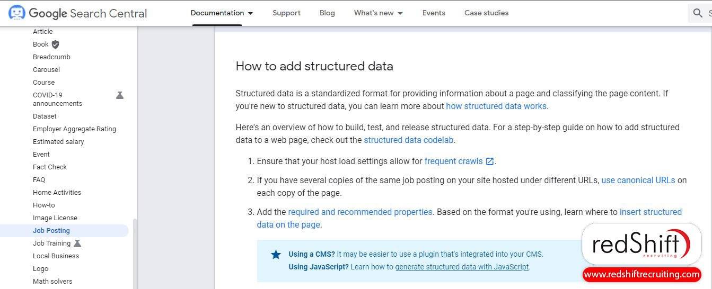Viewport: 712px width, 289px height.
Task: Click the blue star icon in tip box
Action: 276,255
